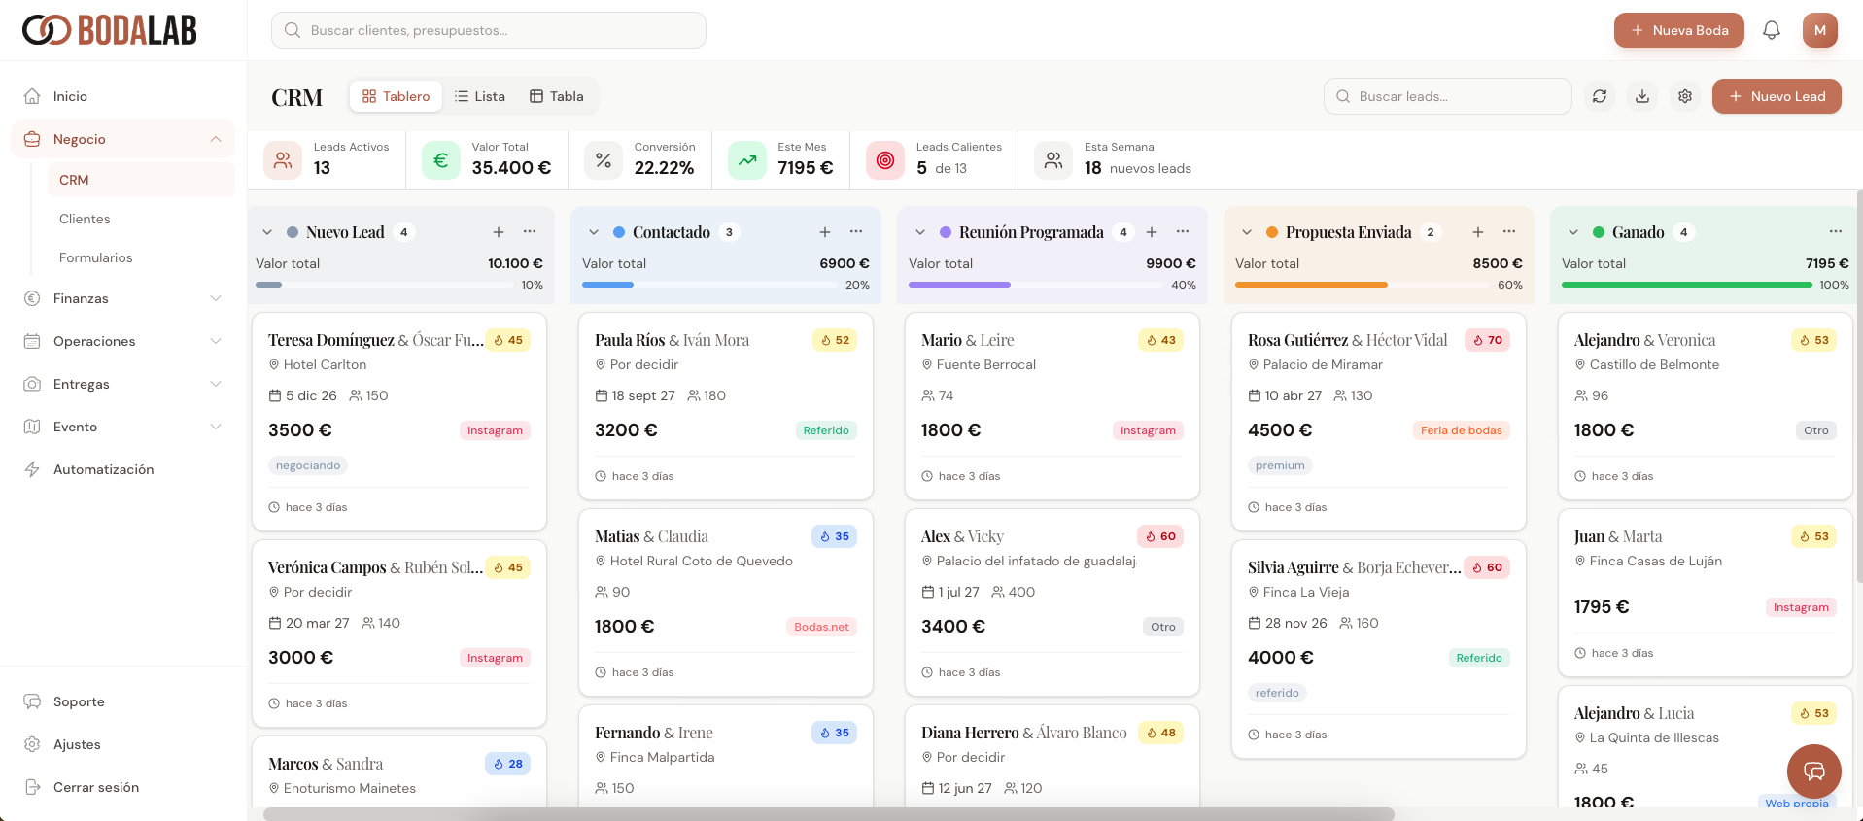Open the user avatar menu M
1863x821 pixels.
pos(1820,30)
